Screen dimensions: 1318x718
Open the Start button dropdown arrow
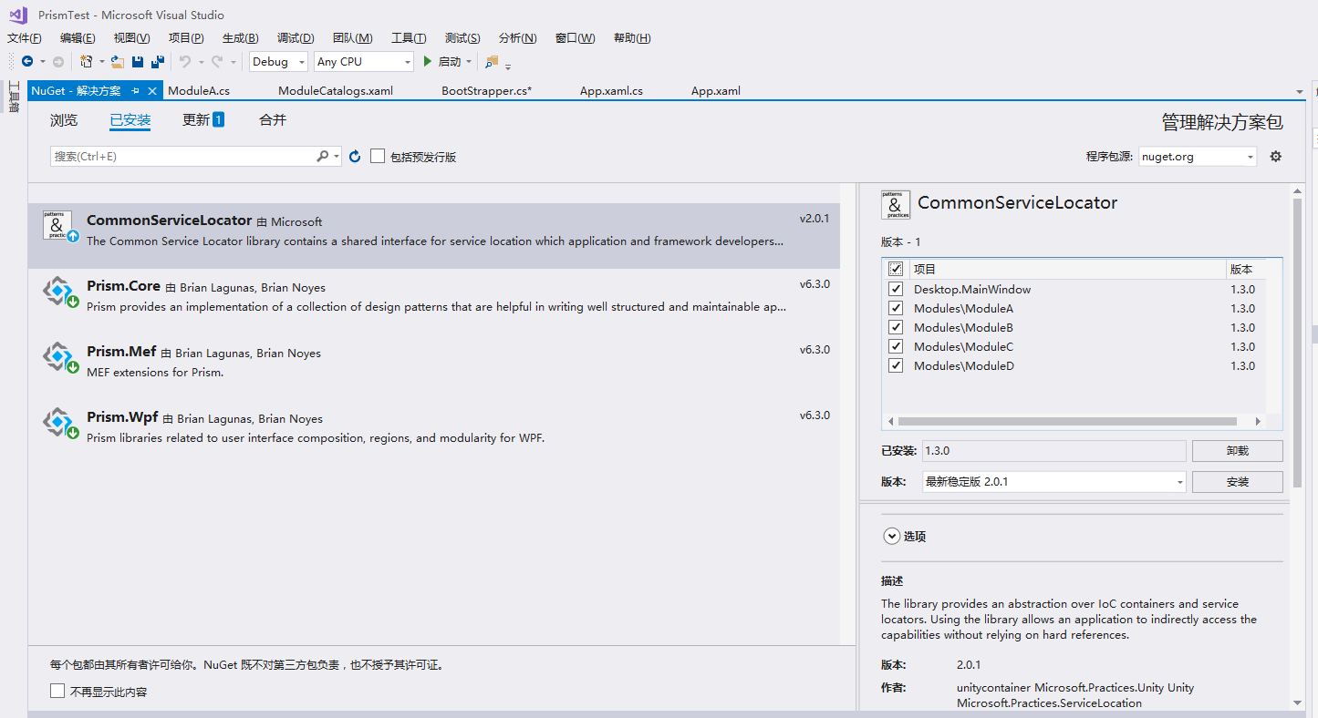click(x=469, y=61)
